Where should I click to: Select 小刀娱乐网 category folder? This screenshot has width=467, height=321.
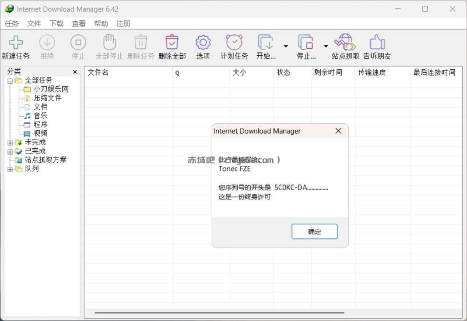51,89
